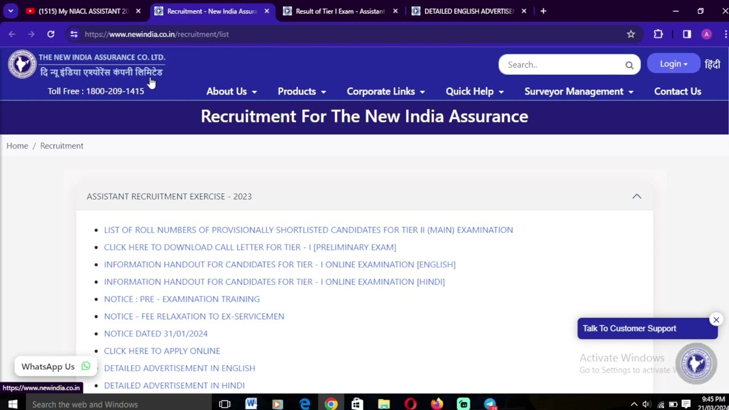The image size is (729, 410).
Task: Open the tab search dropdown arrow
Action: coord(10,11)
